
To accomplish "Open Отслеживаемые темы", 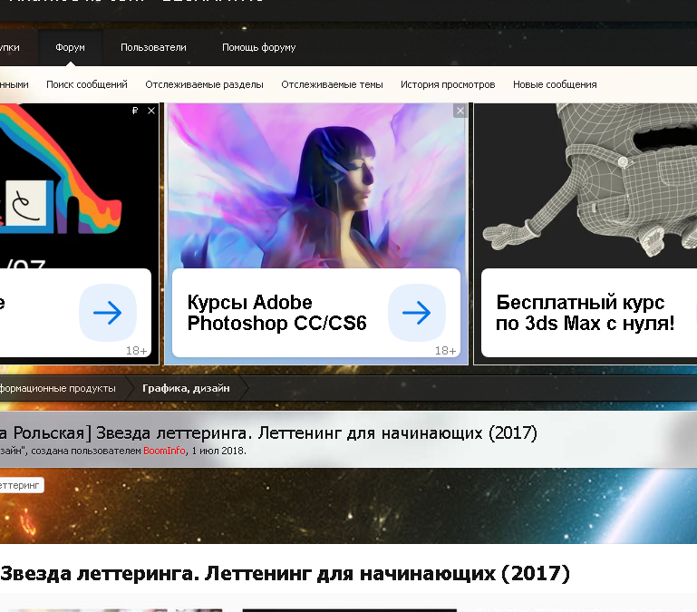I will 332,84.
